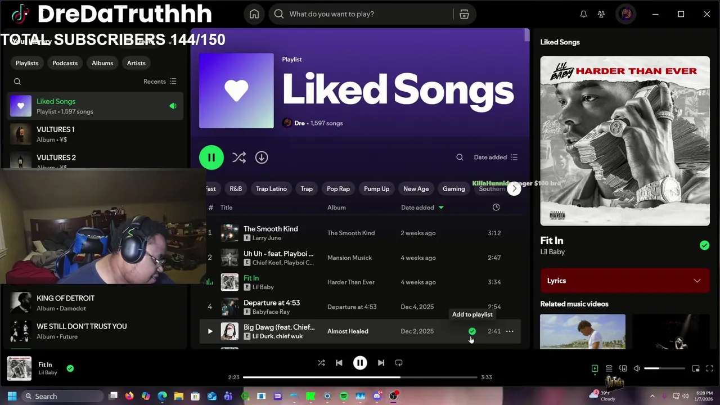Select the Pump Up genre chip
The height and width of the screenshot is (405, 720).
(377, 189)
